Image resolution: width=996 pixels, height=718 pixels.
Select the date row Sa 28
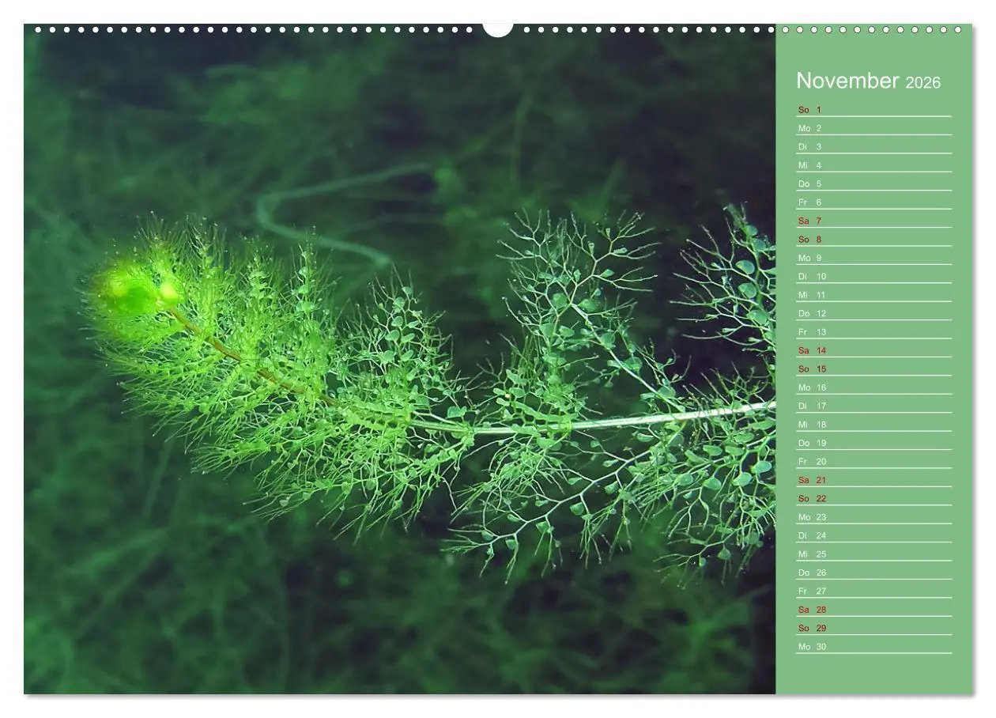(873, 610)
